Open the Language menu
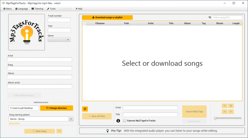Image resolution: width=248 pixels, height=138 pixels. (22, 9)
